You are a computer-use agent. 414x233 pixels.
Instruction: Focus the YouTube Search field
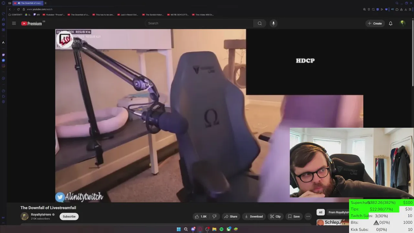[199, 23]
